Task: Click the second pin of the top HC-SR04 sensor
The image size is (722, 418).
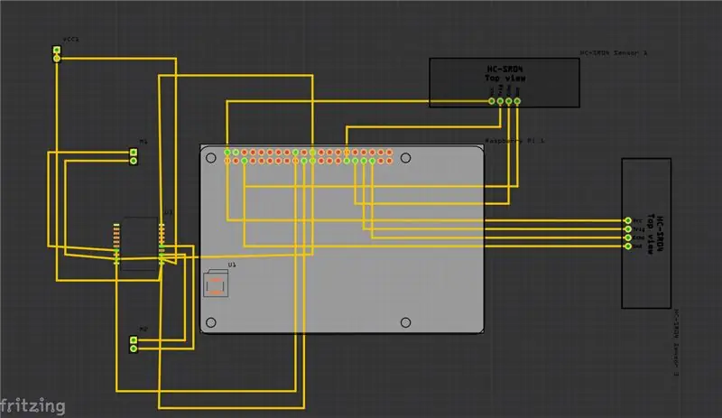Action: (x=500, y=101)
